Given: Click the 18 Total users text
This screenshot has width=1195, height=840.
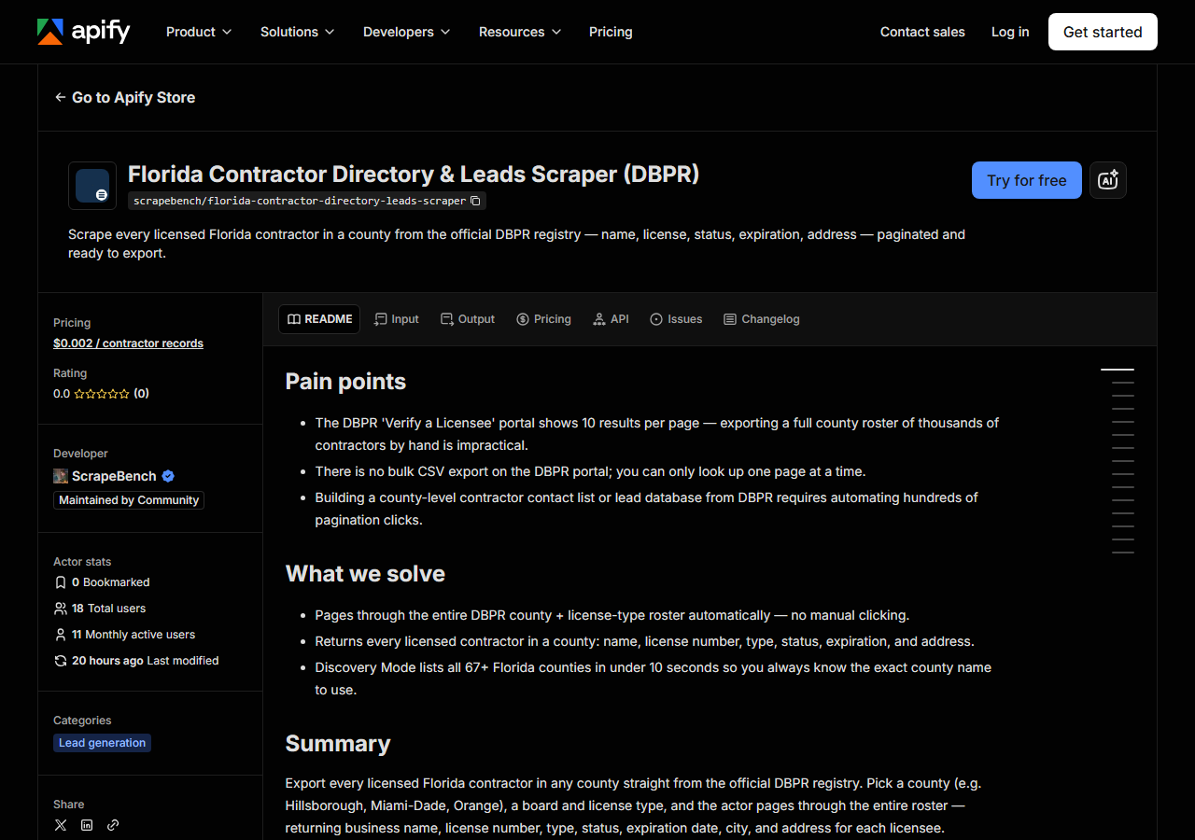Looking at the screenshot, I should pyautogui.click(x=109, y=609).
